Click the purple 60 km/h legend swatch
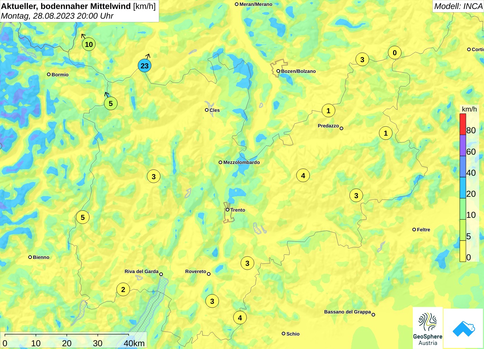The height and width of the screenshot is (349, 484). pyautogui.click(x=463, y=145)
